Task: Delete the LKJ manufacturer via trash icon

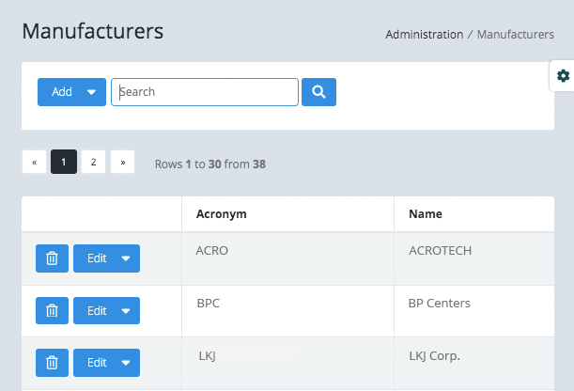Action: (x=52, y=363)
